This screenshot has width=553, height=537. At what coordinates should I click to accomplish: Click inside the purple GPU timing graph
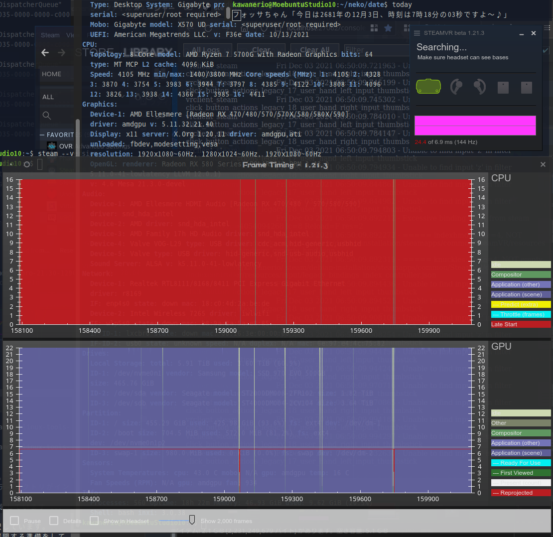[x=246, y=420]
